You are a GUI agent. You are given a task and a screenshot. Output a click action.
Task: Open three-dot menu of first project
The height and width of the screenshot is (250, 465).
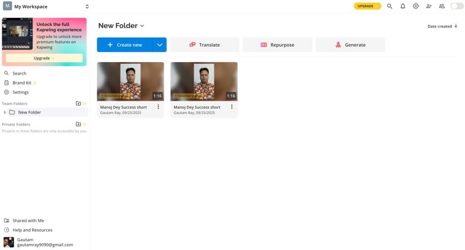pyautogui.click(x=158, y=107)
